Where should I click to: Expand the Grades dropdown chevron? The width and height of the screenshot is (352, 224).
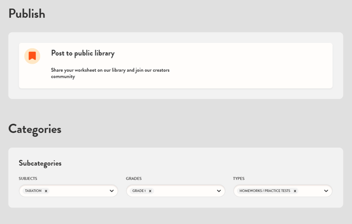coord(218,191)
